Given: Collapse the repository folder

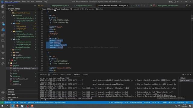Looking at the screenshot, I should click(x=19, y=31).
